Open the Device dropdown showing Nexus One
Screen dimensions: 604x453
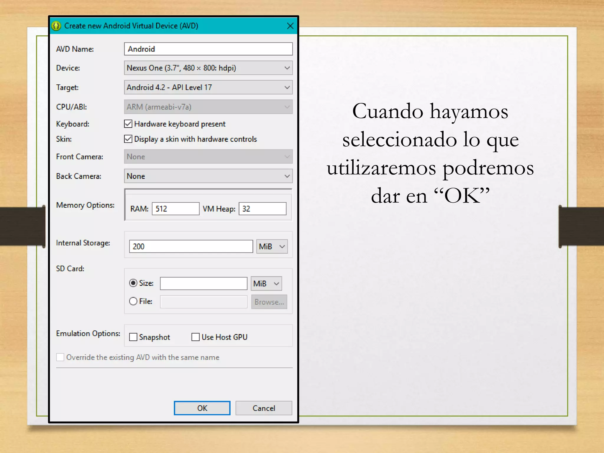point(208,68)
